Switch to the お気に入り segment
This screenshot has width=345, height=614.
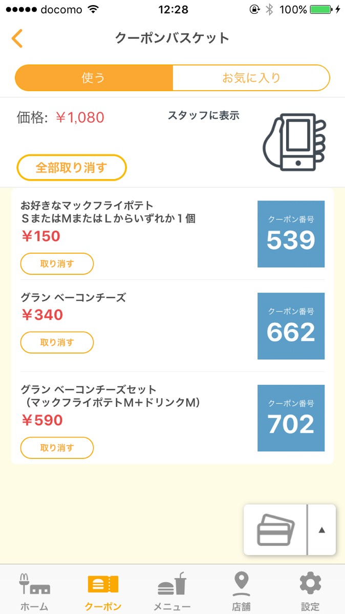[x=251, y=78]
